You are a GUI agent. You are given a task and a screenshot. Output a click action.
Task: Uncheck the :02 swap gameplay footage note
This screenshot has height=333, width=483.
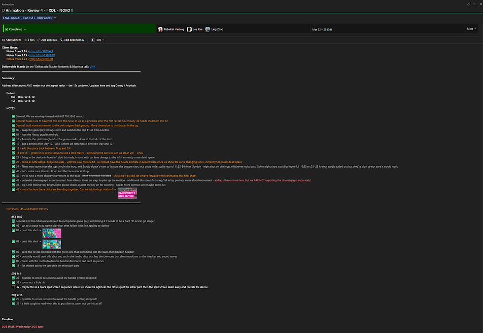[13, 130]
